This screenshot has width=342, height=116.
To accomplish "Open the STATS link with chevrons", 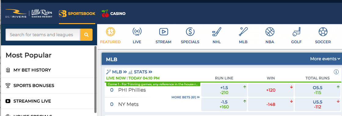I will pos(140,72).
